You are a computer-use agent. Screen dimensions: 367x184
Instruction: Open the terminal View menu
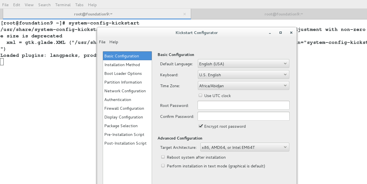click(x=29, y=5)
